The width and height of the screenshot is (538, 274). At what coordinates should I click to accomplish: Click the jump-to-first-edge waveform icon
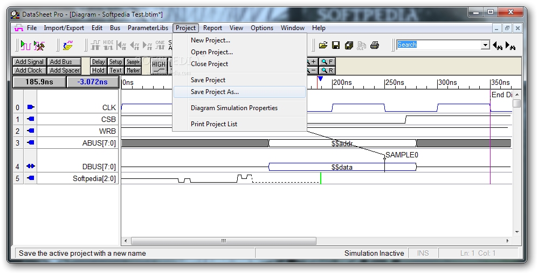pos(121,45)
